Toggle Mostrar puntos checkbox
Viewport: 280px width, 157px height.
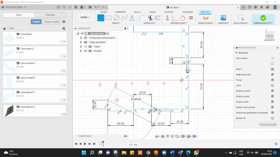point(272,96)
